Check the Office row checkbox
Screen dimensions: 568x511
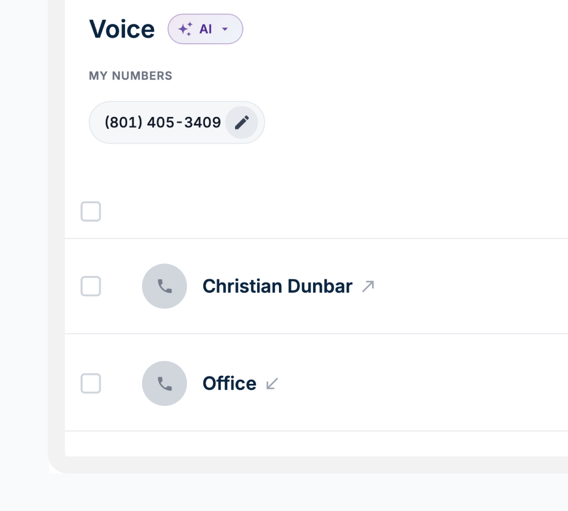(91, 383)
